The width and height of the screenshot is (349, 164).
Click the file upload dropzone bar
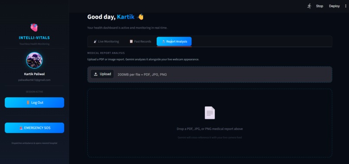(210, 74)
